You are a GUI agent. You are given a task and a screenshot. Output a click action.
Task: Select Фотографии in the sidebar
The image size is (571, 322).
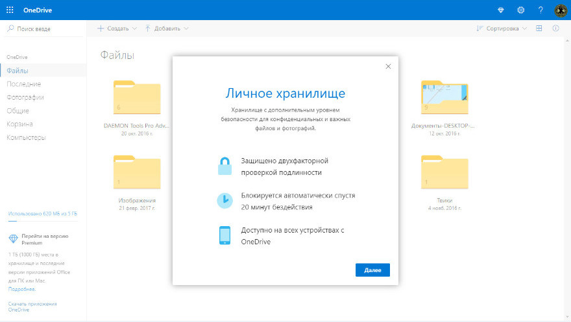[25, 97]
